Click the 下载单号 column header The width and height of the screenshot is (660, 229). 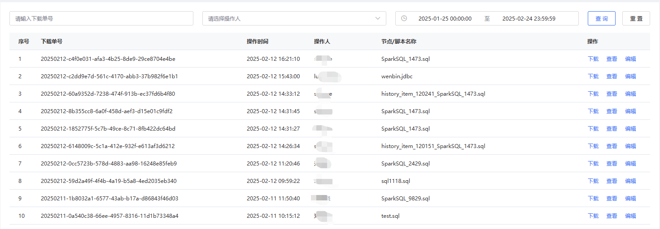51,42
